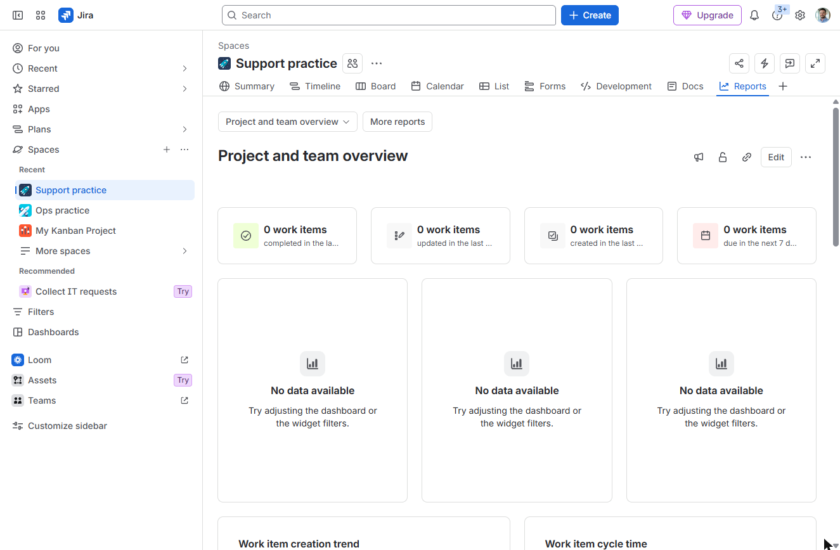Copy link using the chain icon

coord(747,157)
